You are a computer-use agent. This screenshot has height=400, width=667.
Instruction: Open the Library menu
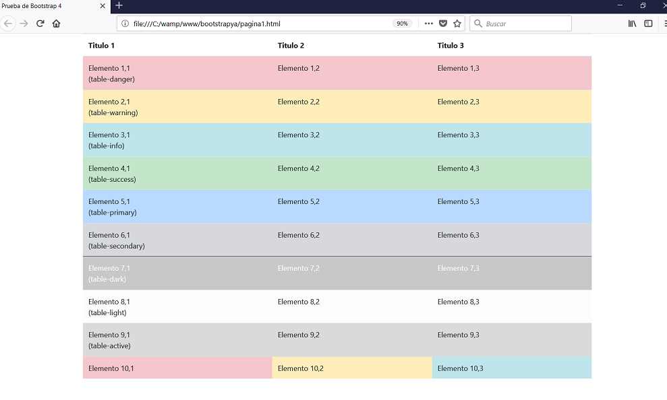pyautogui.click(x=632, y=24)
